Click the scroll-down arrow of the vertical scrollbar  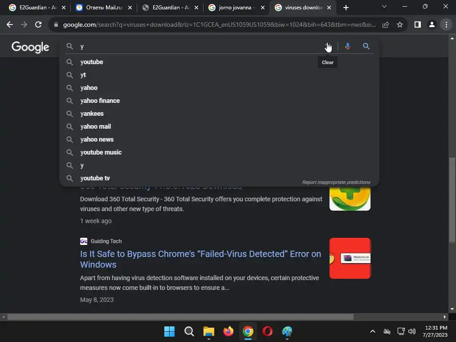452,309
